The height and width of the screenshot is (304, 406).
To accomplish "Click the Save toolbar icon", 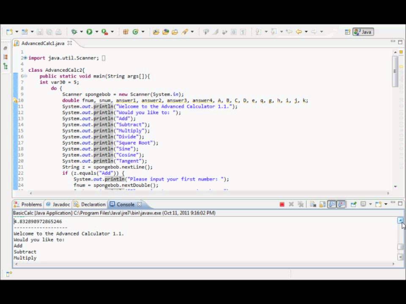I will (40, 32).
